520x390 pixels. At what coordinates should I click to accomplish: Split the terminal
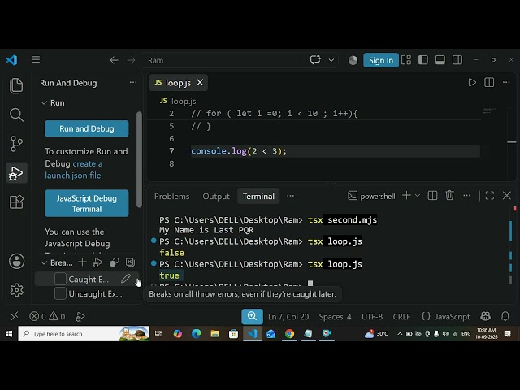(432, 196)
